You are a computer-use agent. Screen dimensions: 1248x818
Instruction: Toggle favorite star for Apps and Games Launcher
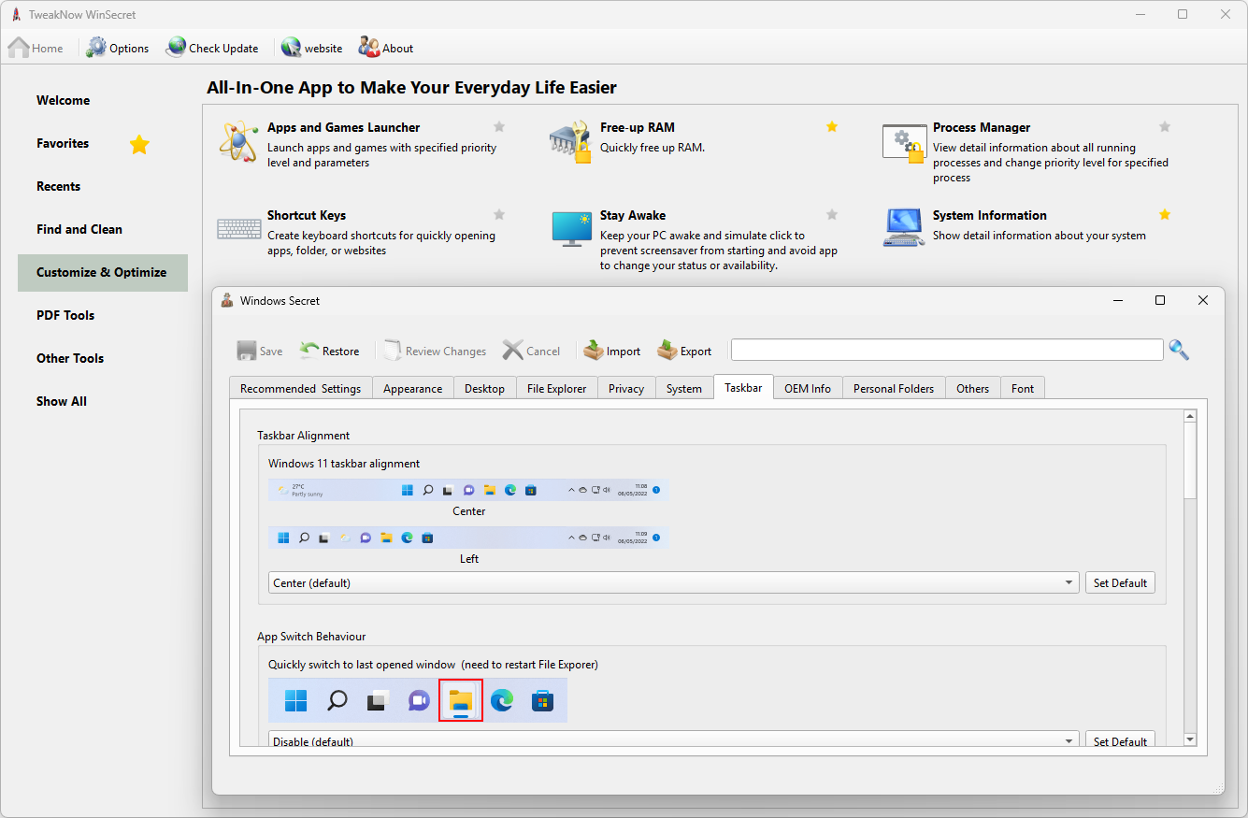pos(499,127)
